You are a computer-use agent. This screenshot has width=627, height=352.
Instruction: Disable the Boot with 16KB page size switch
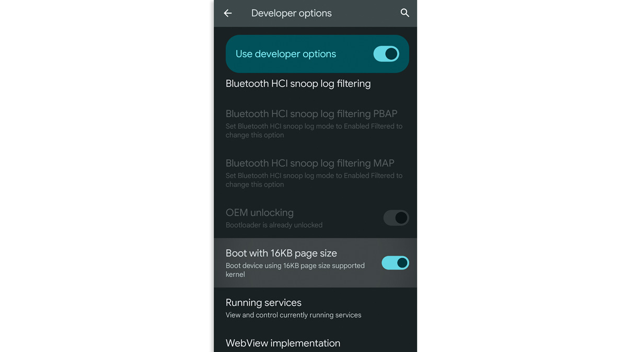tap(395, 263)
